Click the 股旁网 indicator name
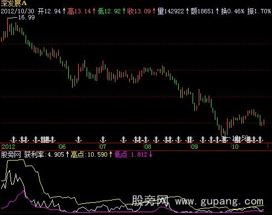 tap(11, 154)
